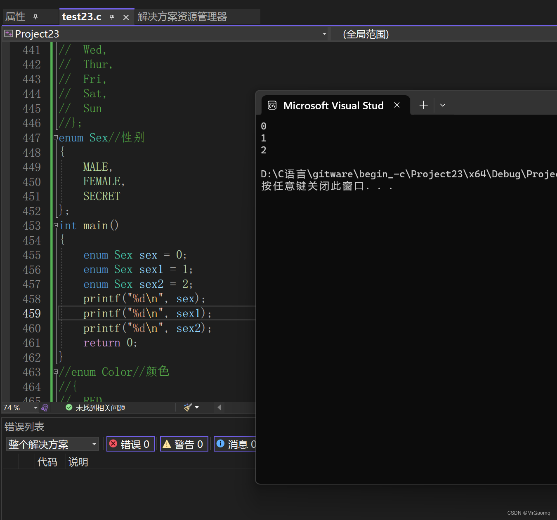Click the printf call printing sex1
Screen dimensions: 557x520
[x=147, y=313]
